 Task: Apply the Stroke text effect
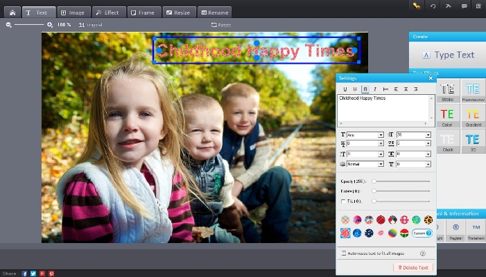(448, 91)
